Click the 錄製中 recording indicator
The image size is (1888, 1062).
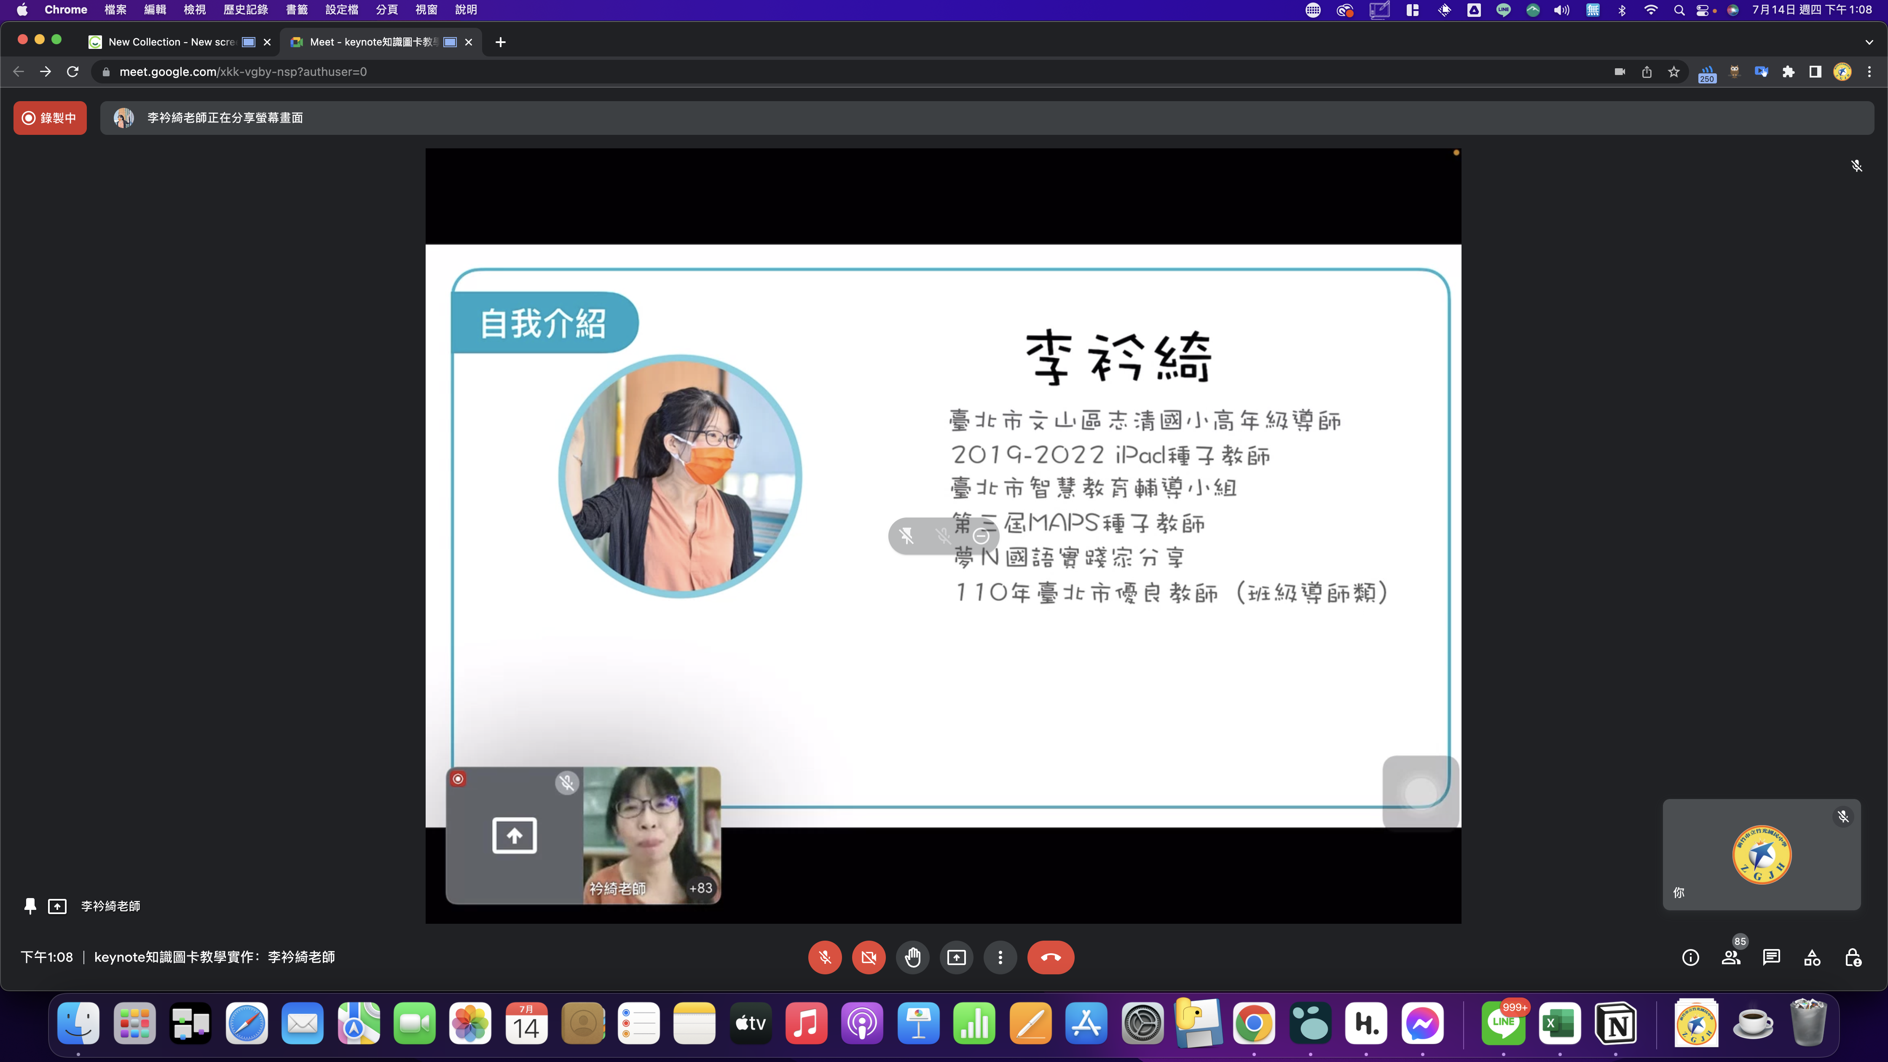[x=50, y=118]
